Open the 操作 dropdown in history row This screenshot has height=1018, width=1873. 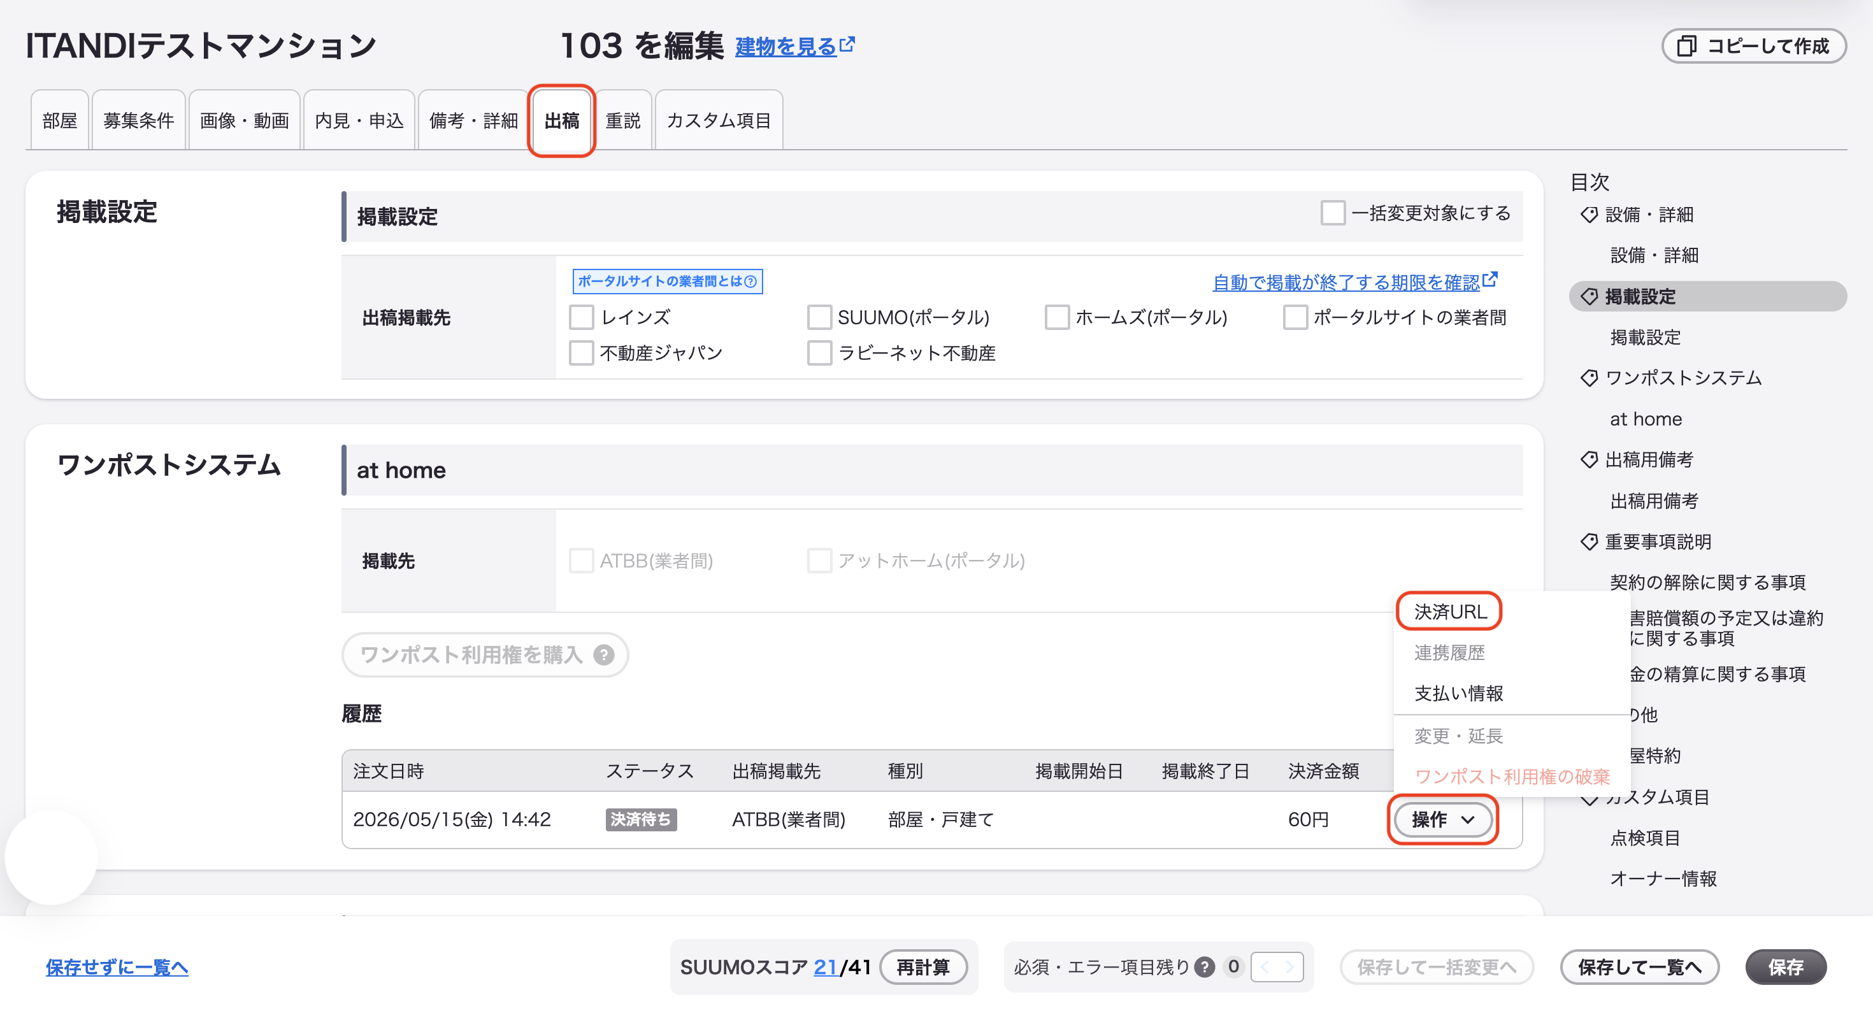tap(1442, 819)
